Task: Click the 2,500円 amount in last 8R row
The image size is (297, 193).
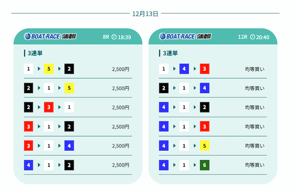Action: [121, 165]
